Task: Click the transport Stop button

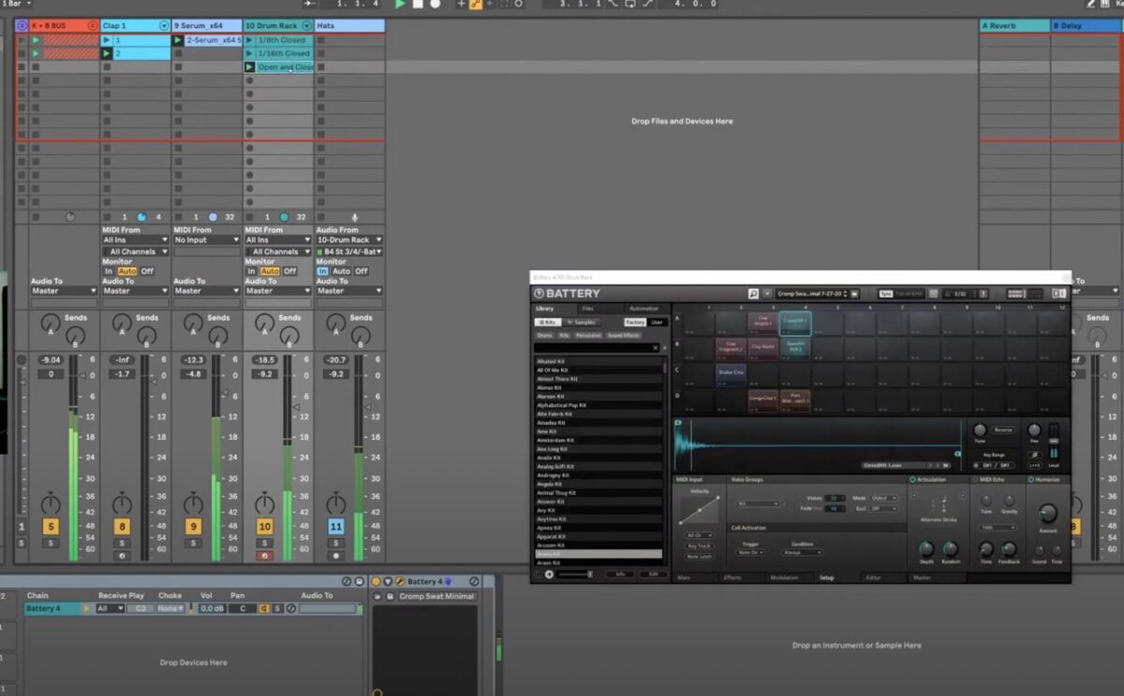Action: point(418,4)
